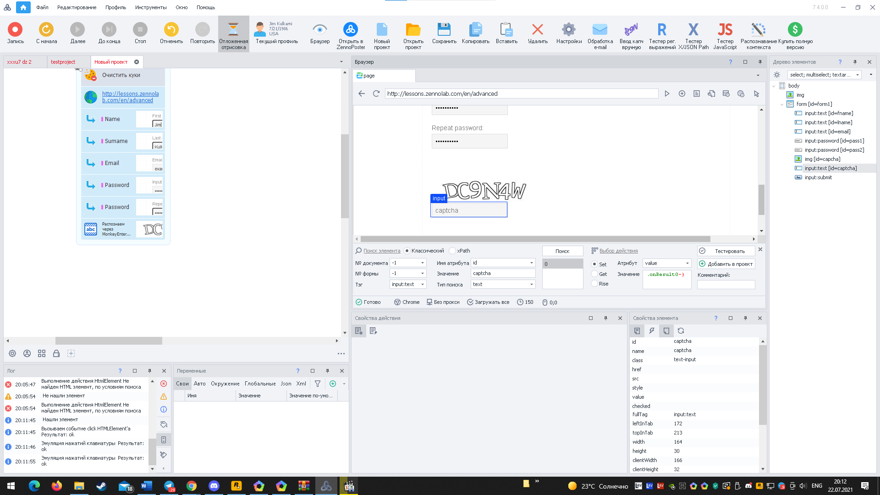Open Поиск элемента link

click(381, 251)
